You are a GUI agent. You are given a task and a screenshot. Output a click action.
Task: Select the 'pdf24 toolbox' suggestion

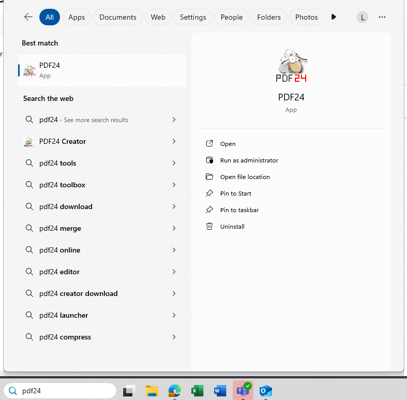[101, 185]
